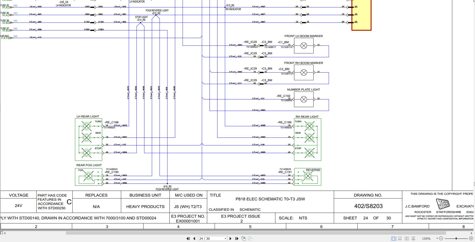This screenshot has width=475, height=242.
Task: Select continuous facing view mode
Action: (x=413, y=238)
